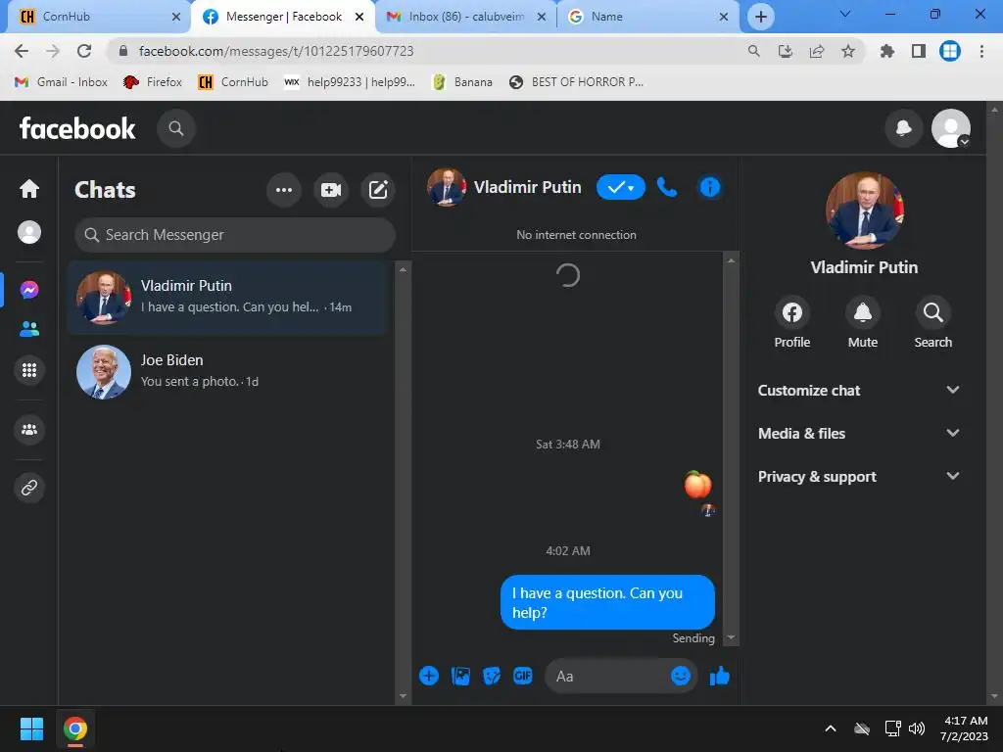
Task: Start a voice call with Vladimir Putin
Action: (x=666, y=187)
